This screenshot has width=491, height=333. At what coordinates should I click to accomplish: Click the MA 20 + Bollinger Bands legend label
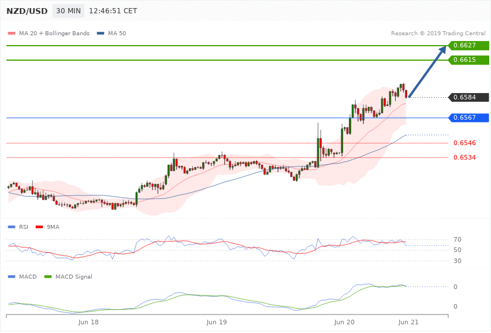pyautogui.click(x=54, y=33)
